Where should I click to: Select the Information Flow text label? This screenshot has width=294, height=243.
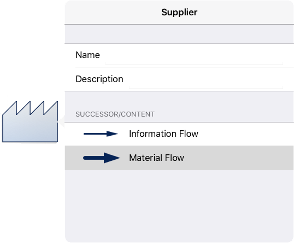[x=163, y=134]
